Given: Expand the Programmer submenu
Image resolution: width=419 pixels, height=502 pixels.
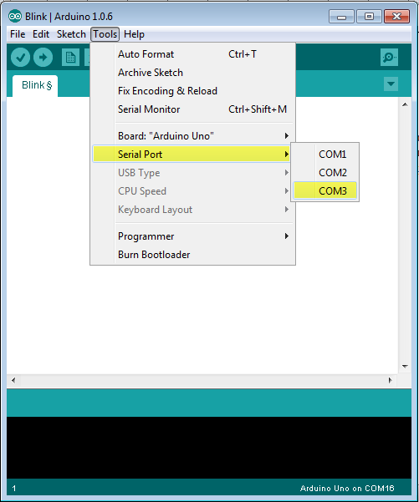Looking at the screenshot, I should pos(192,236).
